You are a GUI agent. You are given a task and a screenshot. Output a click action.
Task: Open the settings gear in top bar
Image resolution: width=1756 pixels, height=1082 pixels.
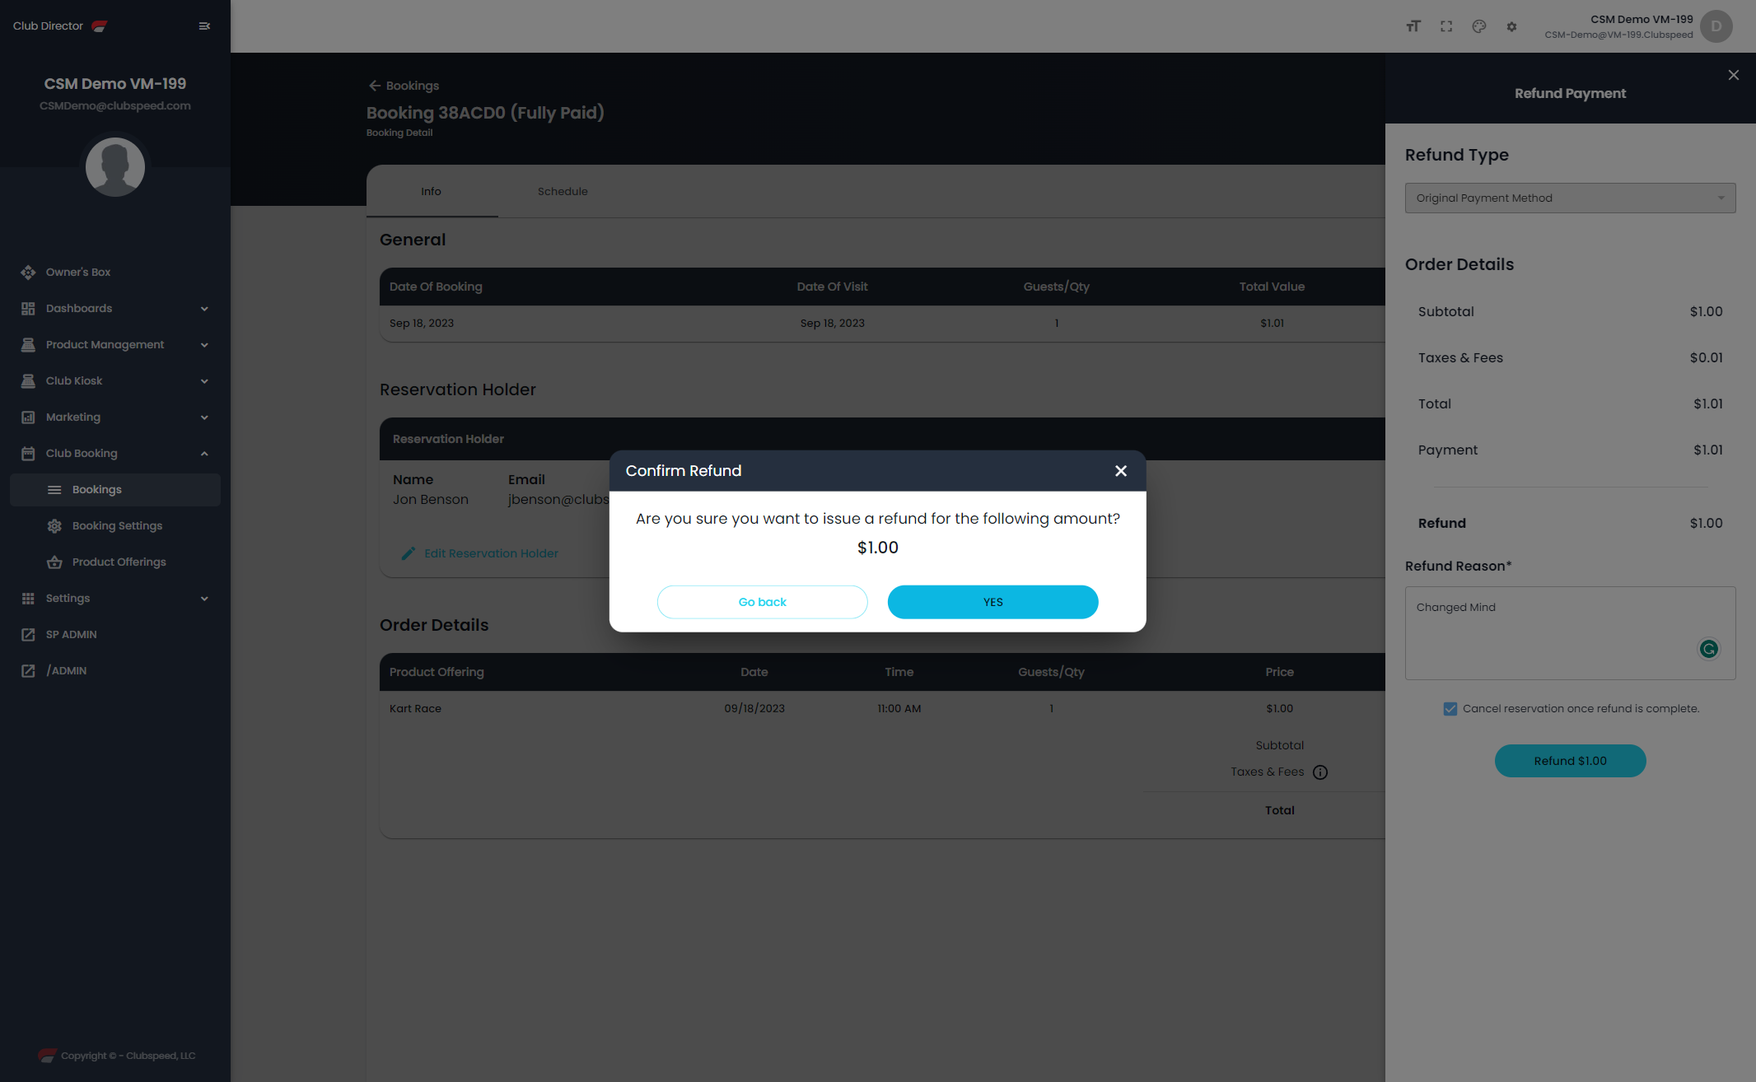pyautogui.click(x=1511, y=26)
